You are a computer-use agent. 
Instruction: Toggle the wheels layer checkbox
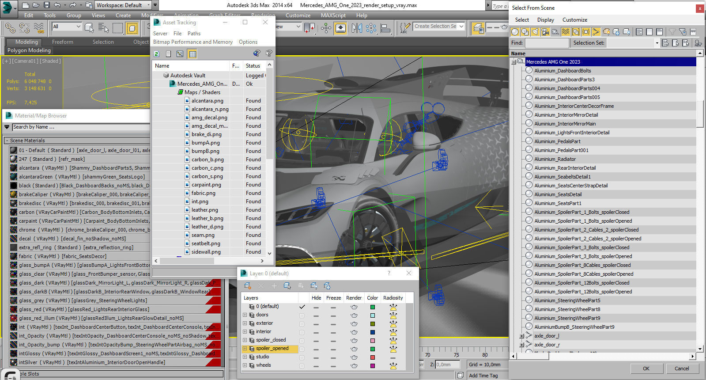point(302,365)
